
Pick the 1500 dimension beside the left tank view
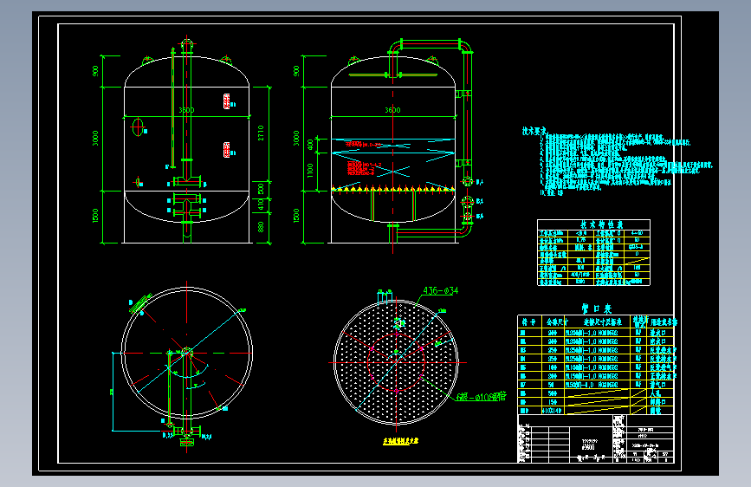click(95, 216)
